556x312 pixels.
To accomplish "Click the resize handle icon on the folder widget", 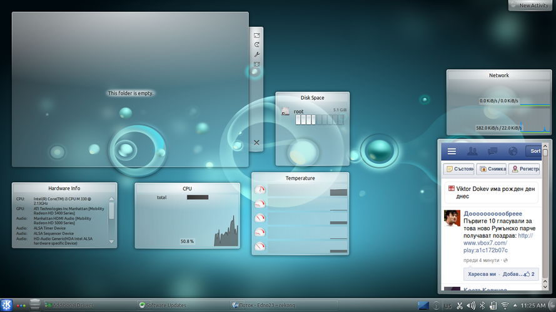I will pyautogui.click(x=256, y=36).
